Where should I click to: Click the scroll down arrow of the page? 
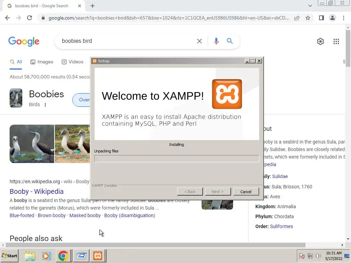348,239
